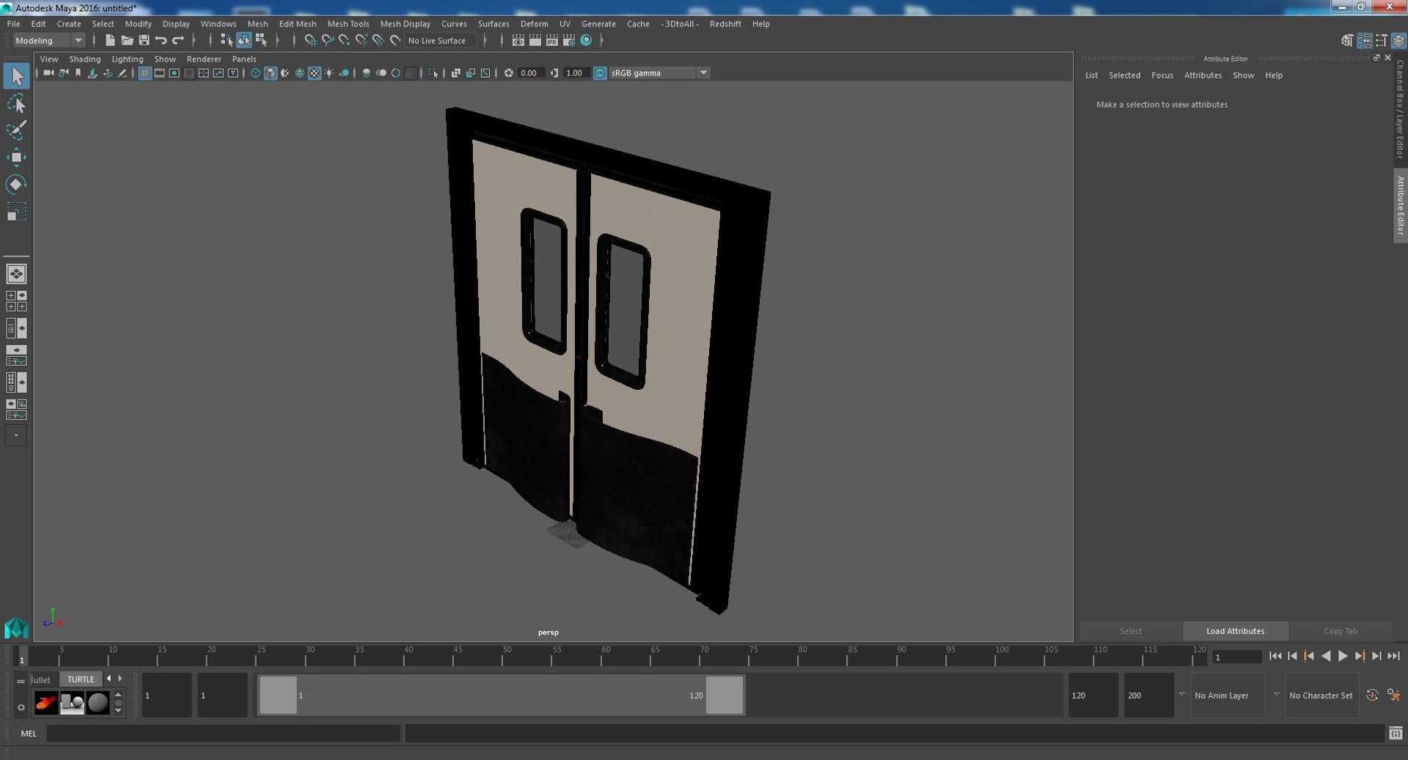This screenshot has height=760, width=1408.
Task: Activate the Rotate tool in the toolbox
Action: pyautogui.click(x=16, y=184)
